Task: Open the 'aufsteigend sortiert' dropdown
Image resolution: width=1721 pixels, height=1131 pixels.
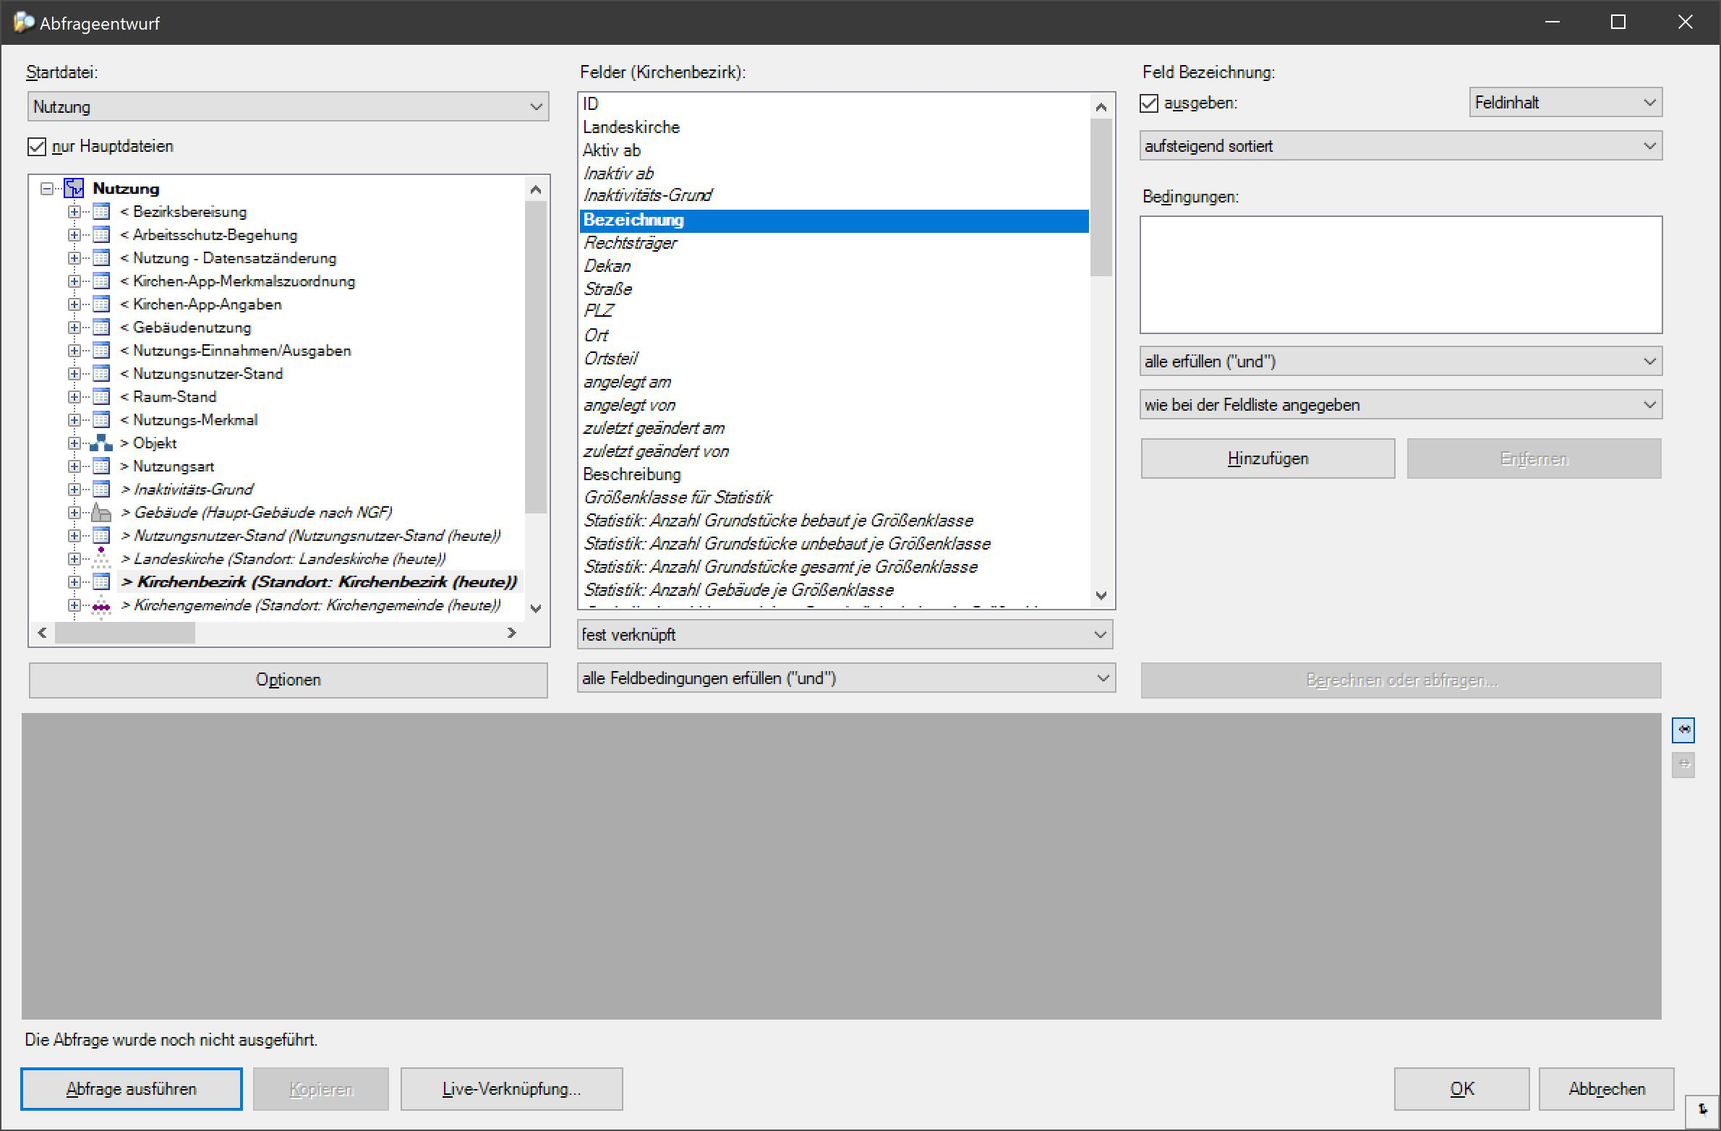Action: point(1401,146)
